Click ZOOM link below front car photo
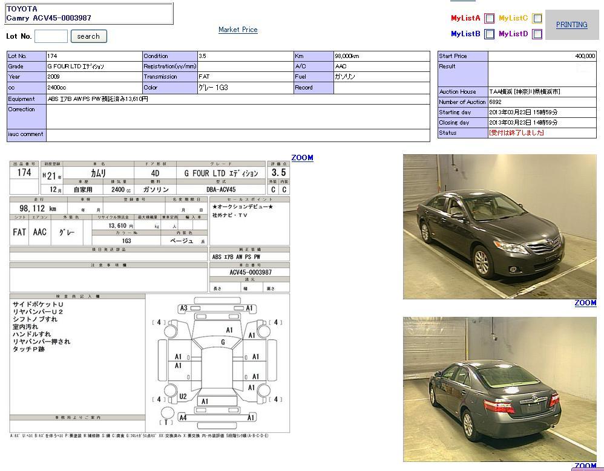This screenshot has height=471, width=604. tap(585, 303)
